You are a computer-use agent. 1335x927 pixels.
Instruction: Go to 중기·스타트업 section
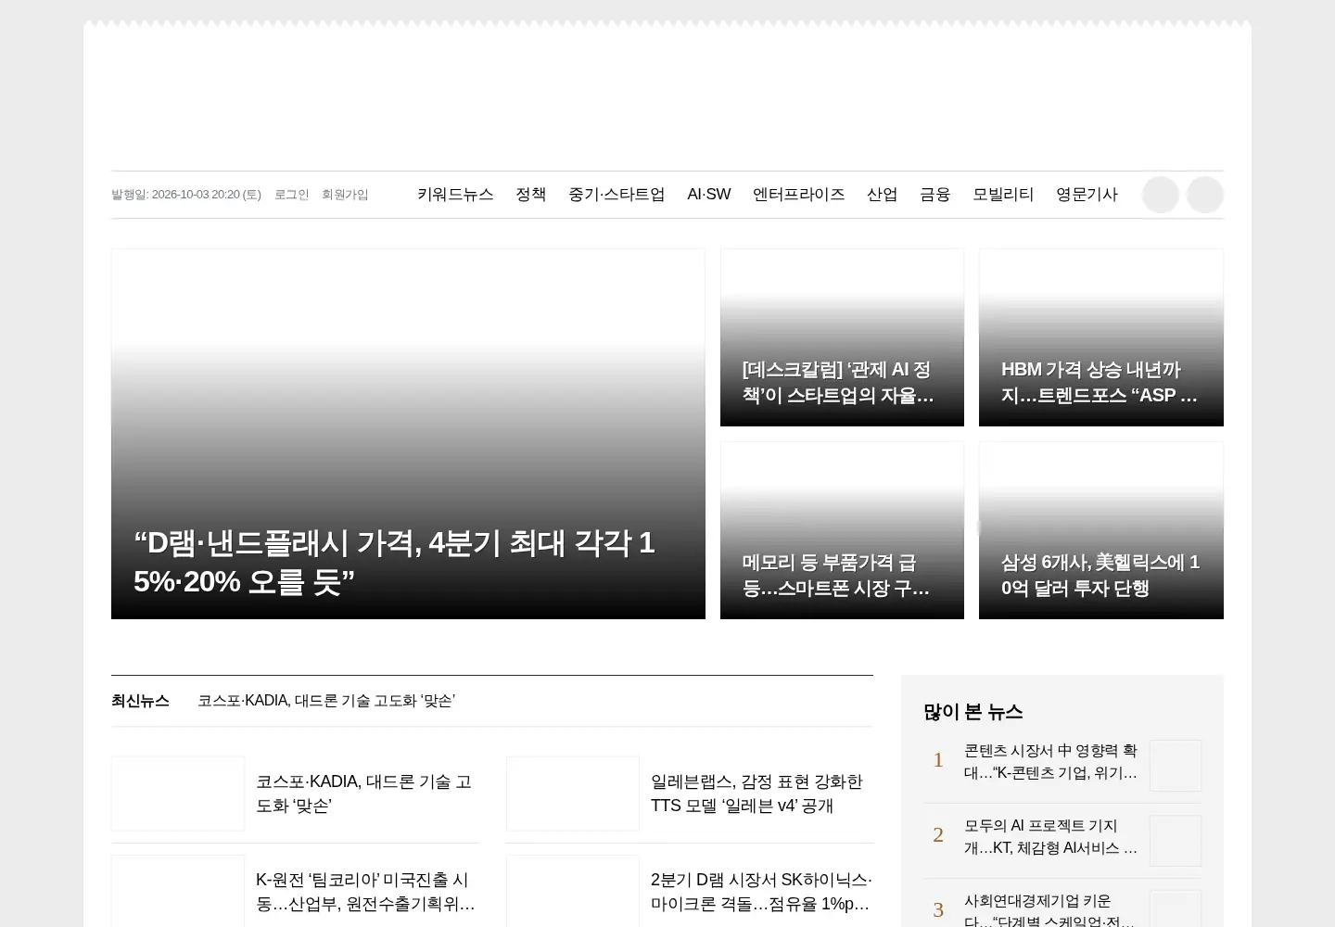pos(617,195)
